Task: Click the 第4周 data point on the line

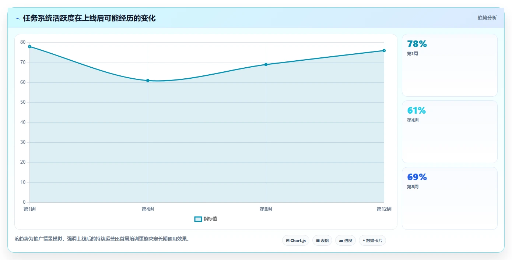Action: point(148,81)
